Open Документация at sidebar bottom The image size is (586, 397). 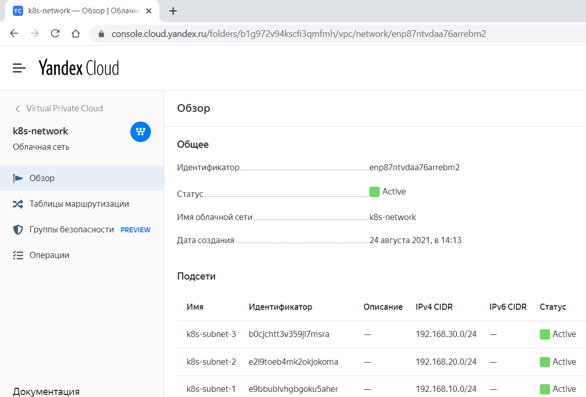tap(46, 391)
